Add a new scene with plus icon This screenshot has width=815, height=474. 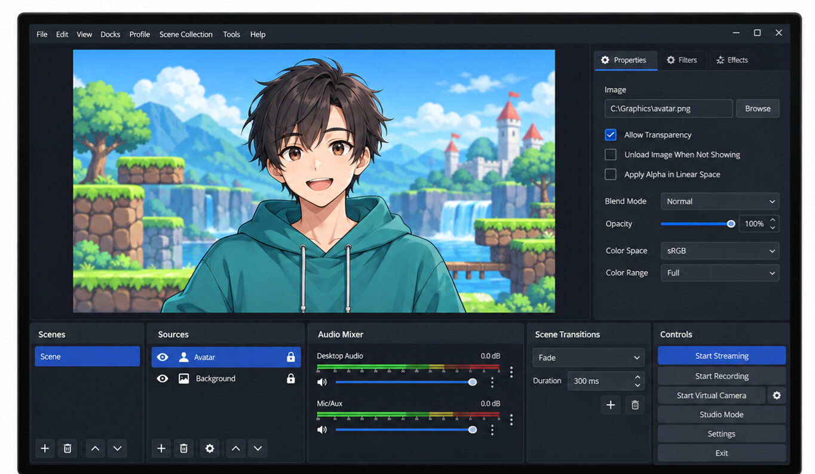tap(45, 448)
